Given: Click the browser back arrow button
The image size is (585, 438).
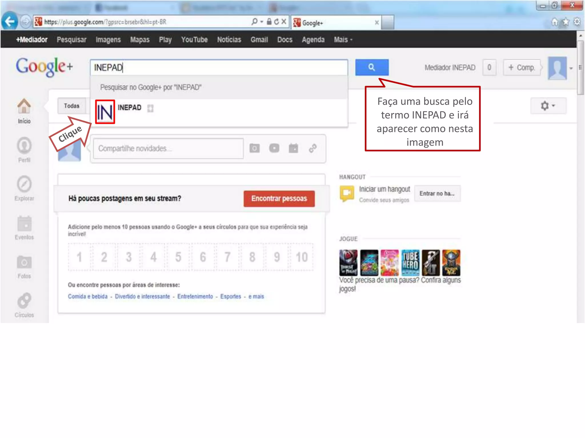Looking at the screenshot, I should coord(10,21).
